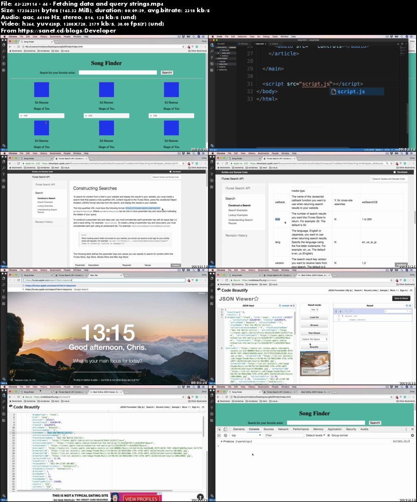Play the first Ed Sheeran audio preview
Image resolution: width=417 pixels, height=502 pixels.
click(22, 116)
